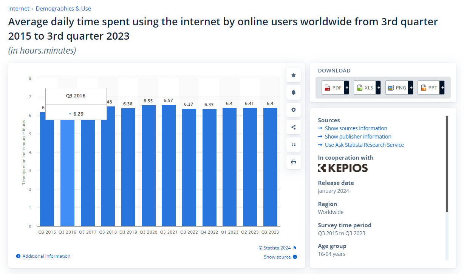Select the Q4 2022 bar
The image size is (464, 274).
point(209,168)
